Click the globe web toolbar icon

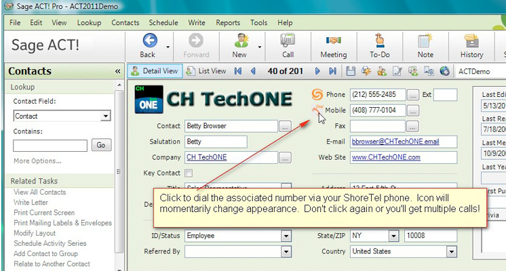(x=445, y=71)
